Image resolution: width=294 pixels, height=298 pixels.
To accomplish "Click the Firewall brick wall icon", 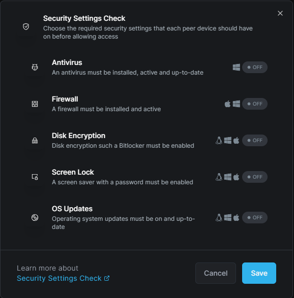I will click(35, 104).
